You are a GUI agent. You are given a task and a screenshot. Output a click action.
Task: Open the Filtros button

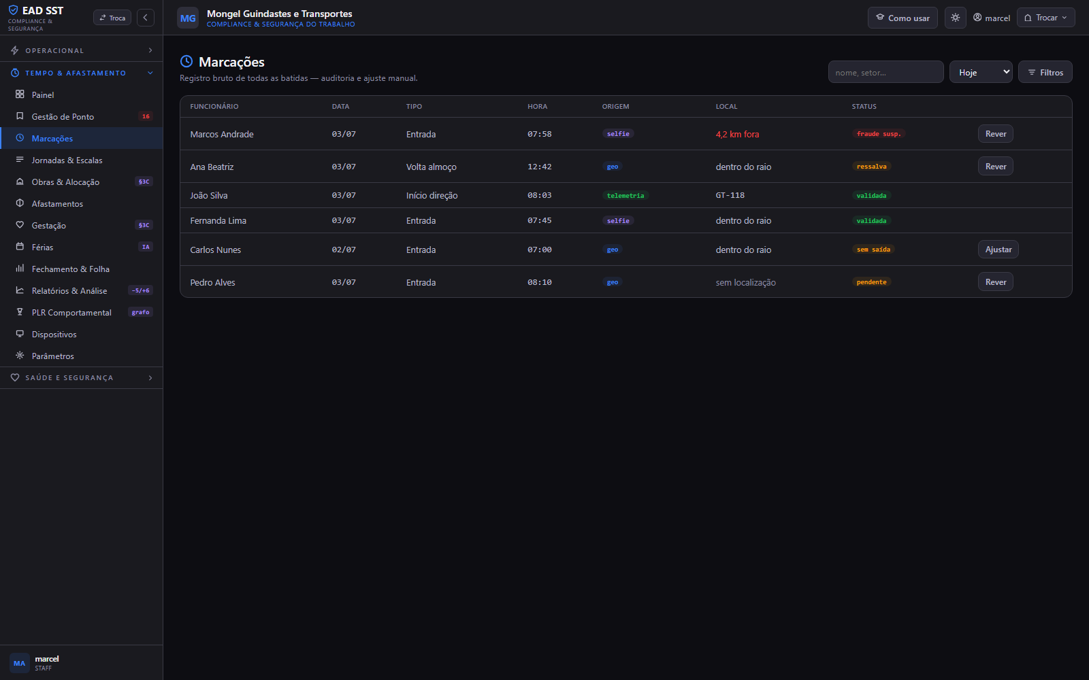coord(1045,72)
